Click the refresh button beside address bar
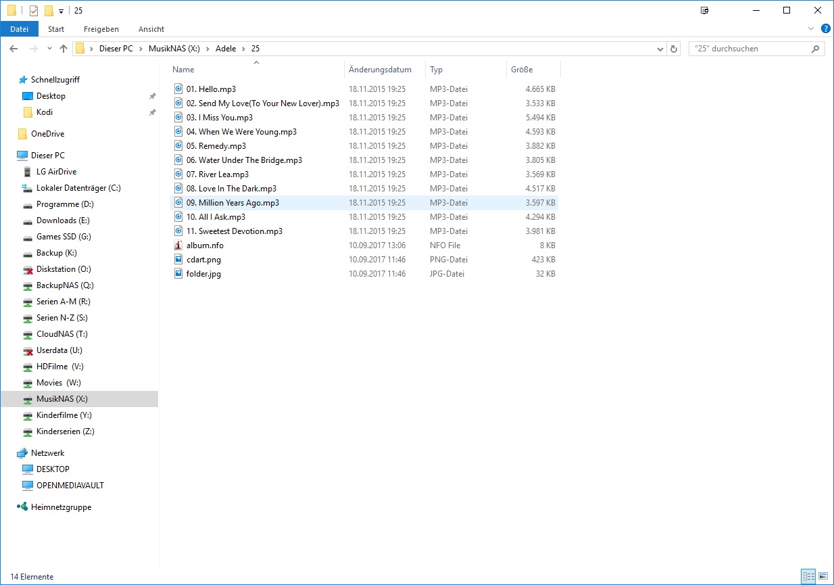 pyautogui.click(x=673, y=49)
